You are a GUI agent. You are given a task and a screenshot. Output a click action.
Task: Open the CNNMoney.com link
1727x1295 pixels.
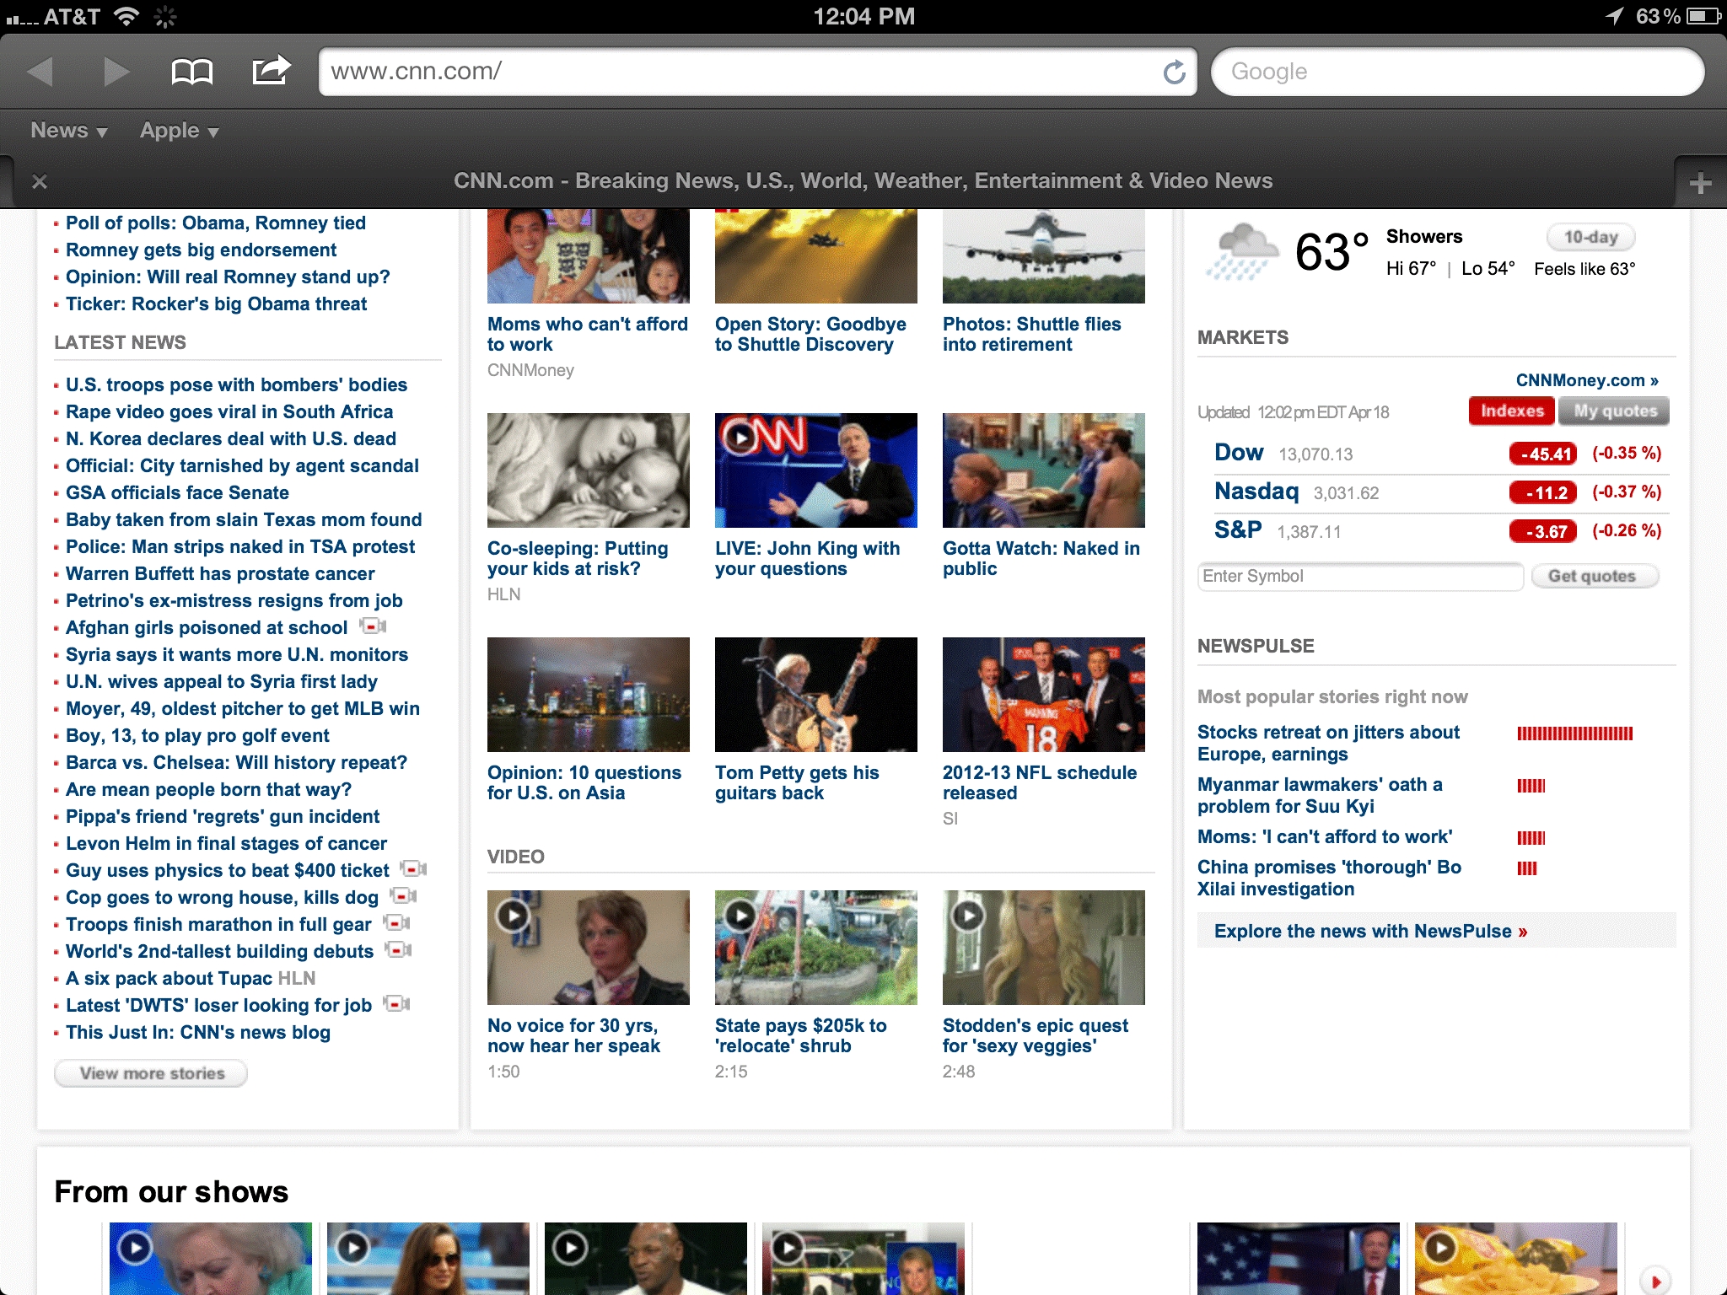(1587, 380)
